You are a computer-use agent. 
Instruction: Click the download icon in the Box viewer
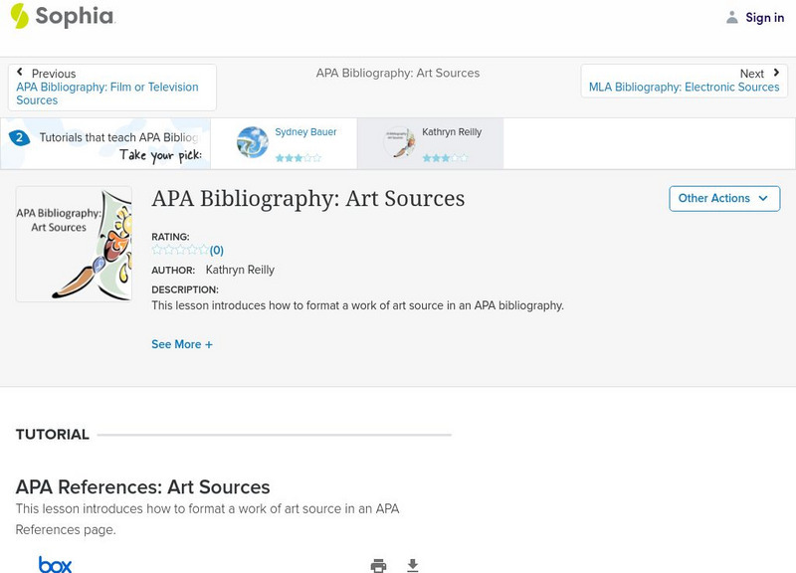pyautogui.click(x=413, y=565)
